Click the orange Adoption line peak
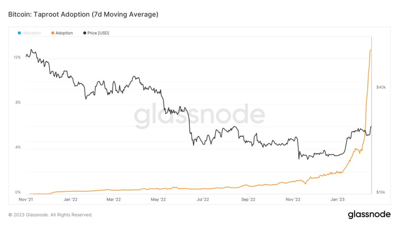The width and height of the screenshot is (399, 225). click(370, 50)
